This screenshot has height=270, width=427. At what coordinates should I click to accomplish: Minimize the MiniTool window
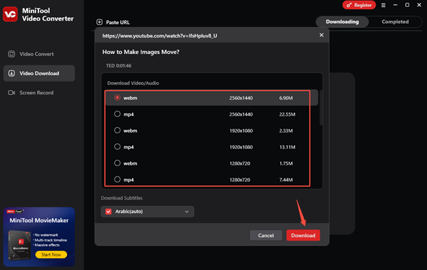point(395,5)
